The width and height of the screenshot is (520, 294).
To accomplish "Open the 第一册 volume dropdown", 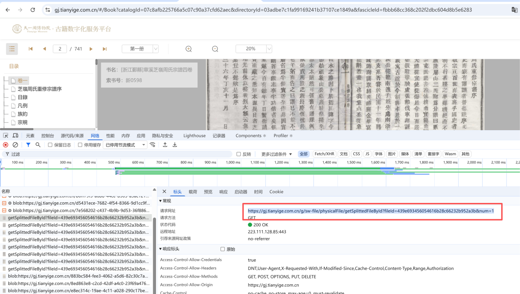I will coord(140,49).
